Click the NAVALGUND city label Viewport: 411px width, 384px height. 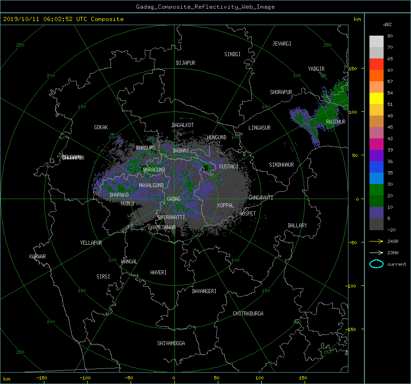(x=151, y=185)
